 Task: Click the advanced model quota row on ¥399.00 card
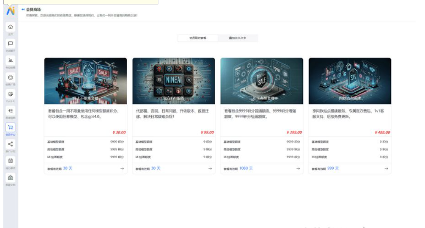coord(262,149)
